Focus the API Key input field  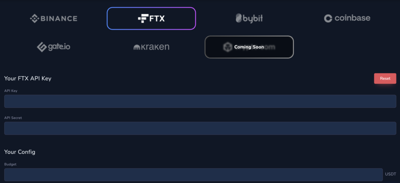(x=200, y=101)
